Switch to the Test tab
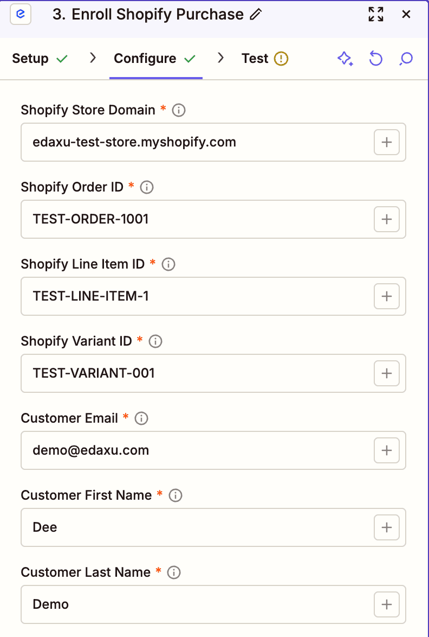The height and width of the screenshot is (637, 429). [265, 59]
